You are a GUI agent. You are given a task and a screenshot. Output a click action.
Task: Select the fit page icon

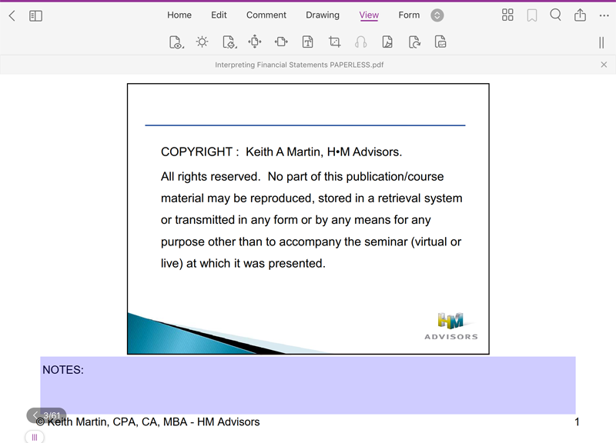tap(255, 42)
